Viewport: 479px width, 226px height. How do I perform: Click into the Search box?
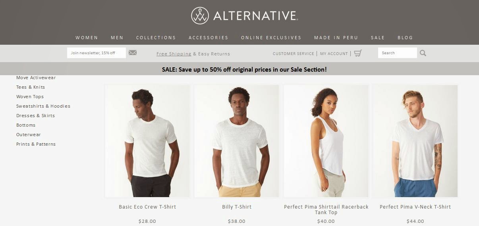(x=398, y=53)
